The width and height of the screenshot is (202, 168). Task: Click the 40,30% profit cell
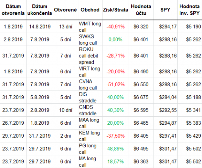(115, 110)
